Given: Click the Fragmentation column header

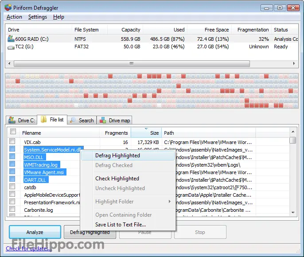Looking at the screenshot, I should coord(252,30).
